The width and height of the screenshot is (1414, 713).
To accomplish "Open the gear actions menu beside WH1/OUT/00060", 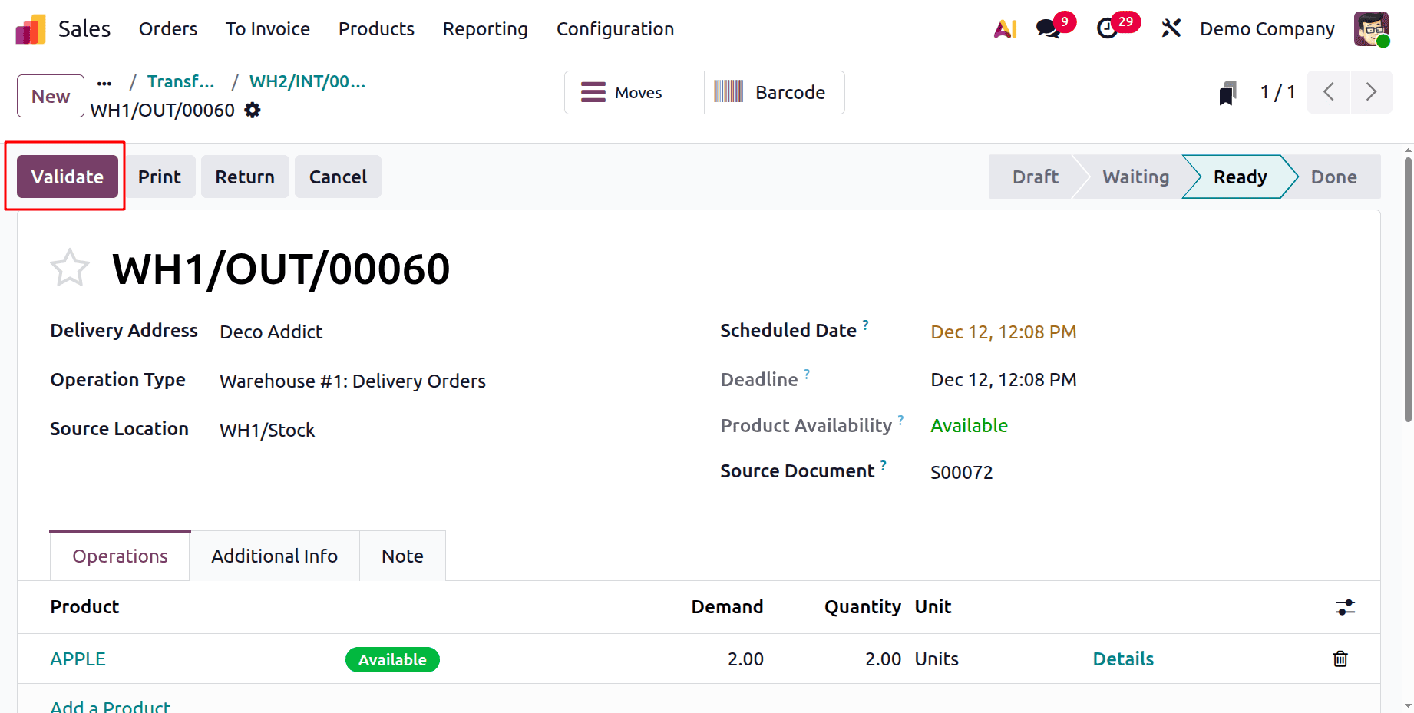I will (253, 111).
